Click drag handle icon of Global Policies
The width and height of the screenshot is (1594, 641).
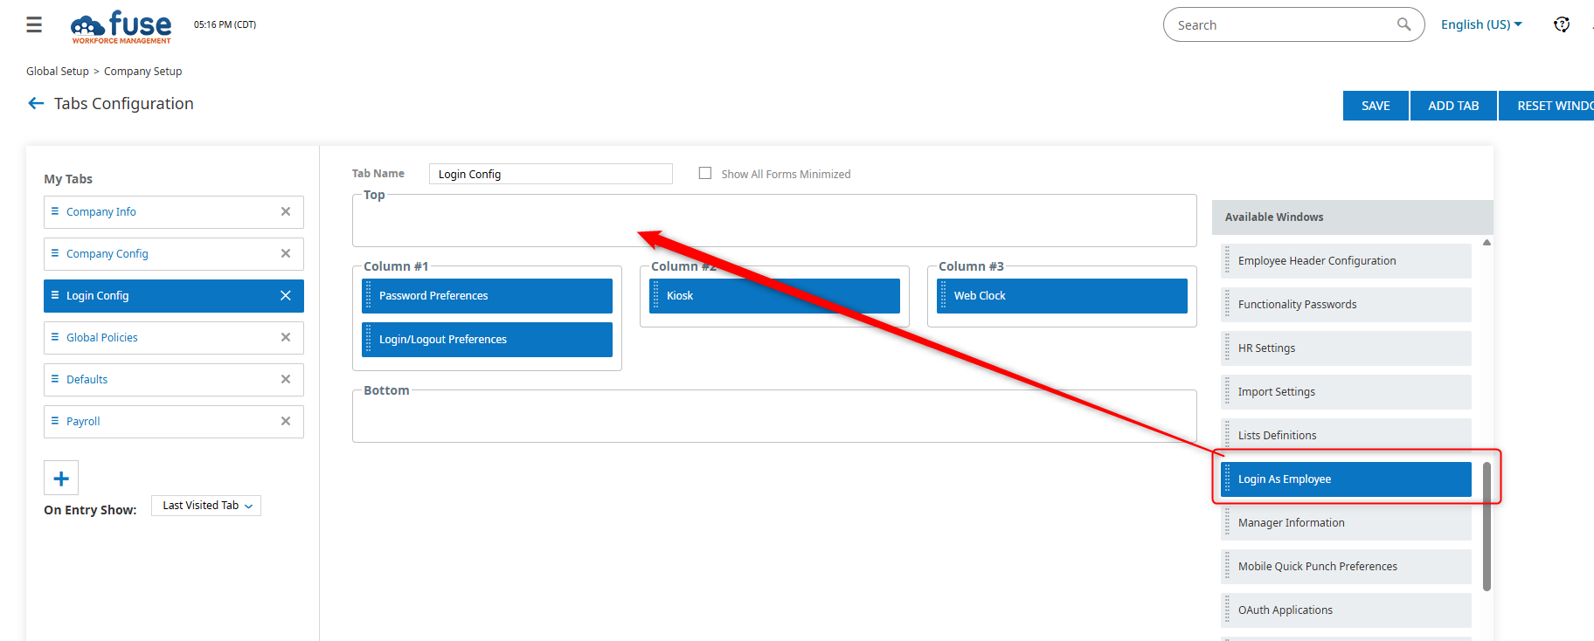click(x=55, y=338)
